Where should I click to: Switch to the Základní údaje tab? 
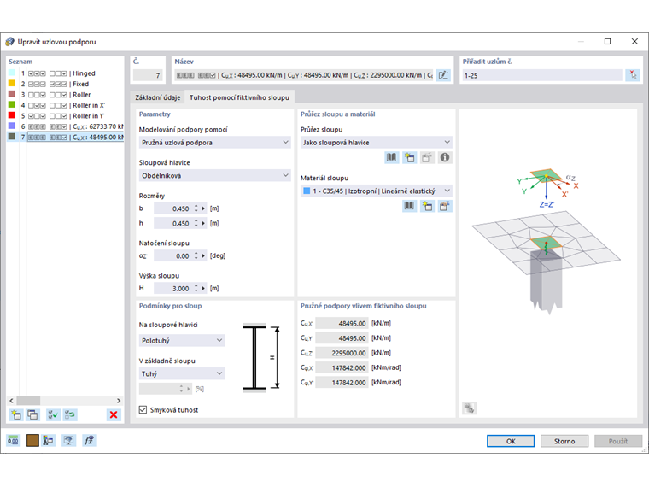158,97
